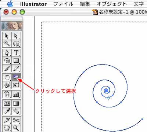The width and height of the screenshot is (147, 132).
Task: Select the black arrow Selection tool
Action: (7, 36)
